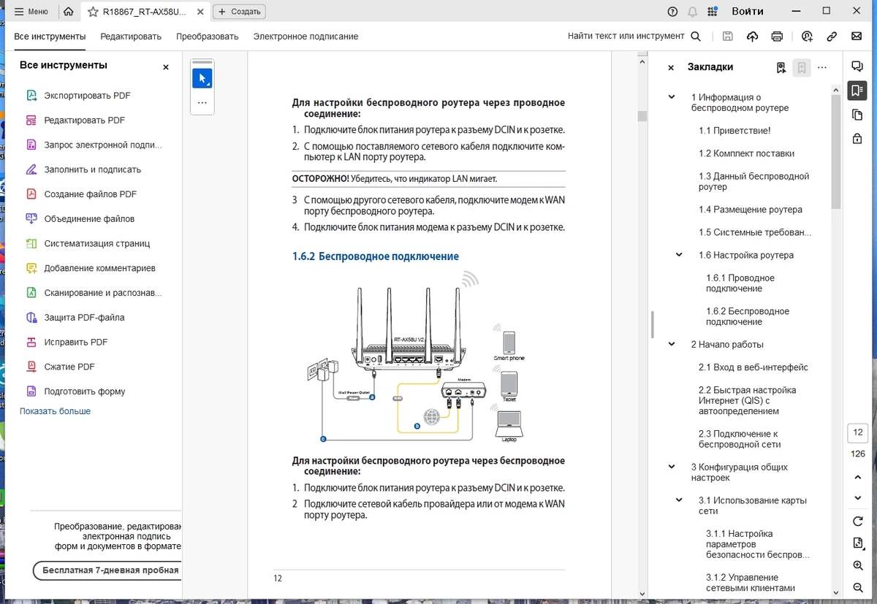Collapse the 2 Начало работы bookmark

click(x=672, y=344)
